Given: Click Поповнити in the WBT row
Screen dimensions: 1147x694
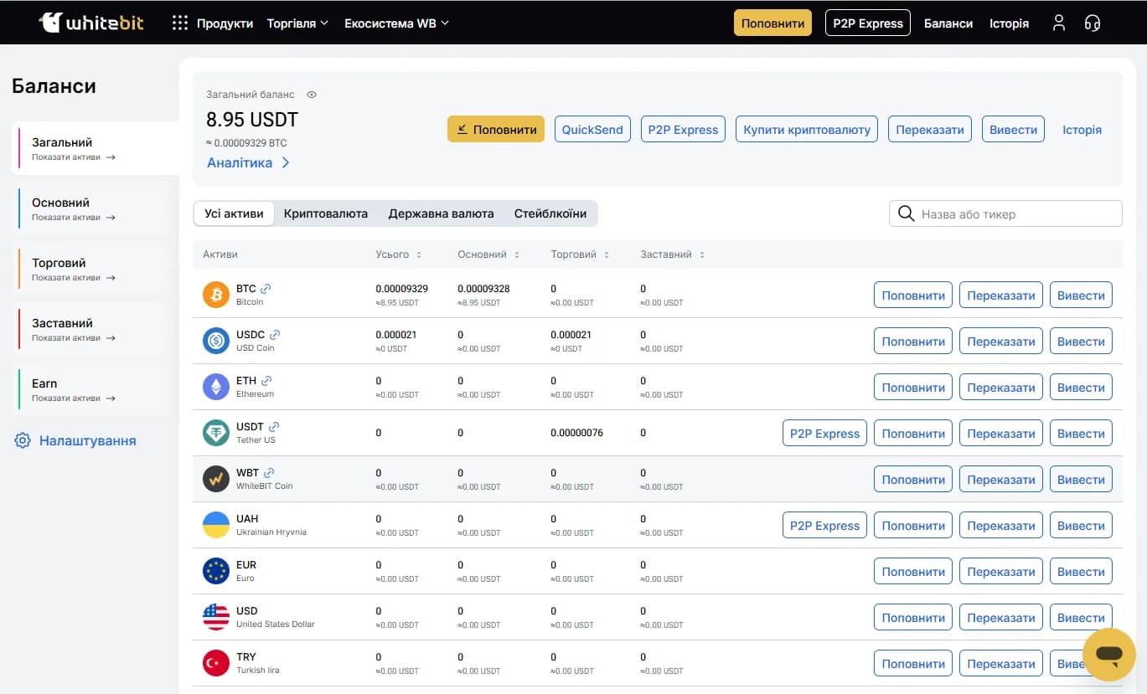Looking at the screenshot, I should (x=913, y=479).
